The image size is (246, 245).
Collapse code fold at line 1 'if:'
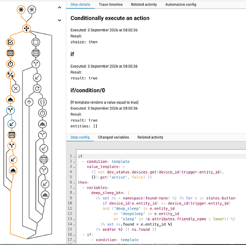pos(74,156)
